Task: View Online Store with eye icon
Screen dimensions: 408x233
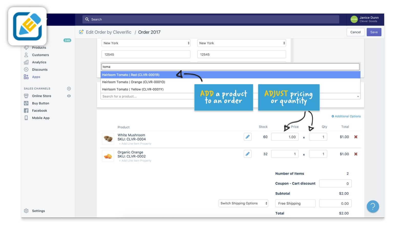Action: click(69, 96)
